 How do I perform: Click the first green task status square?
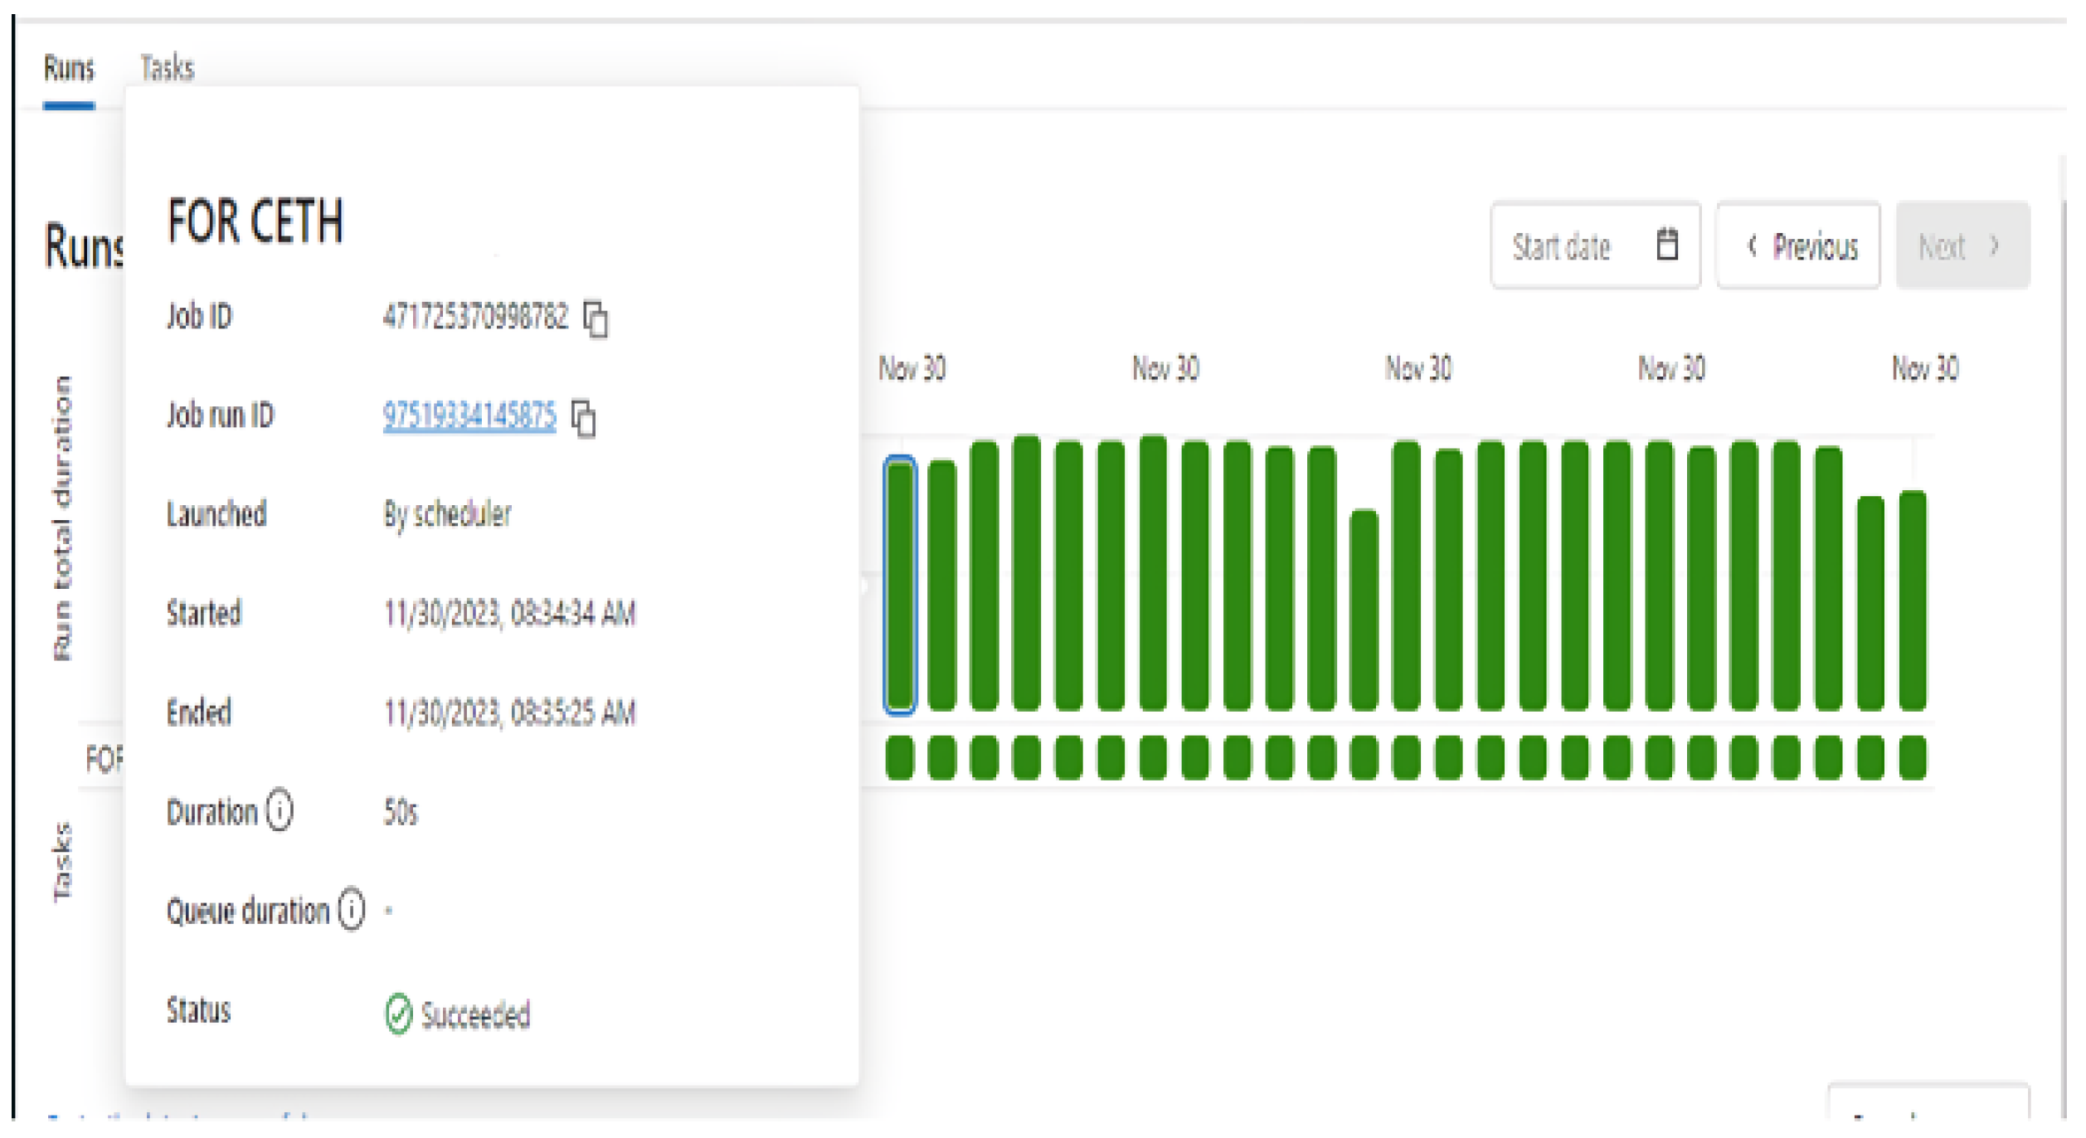[900, 757]
